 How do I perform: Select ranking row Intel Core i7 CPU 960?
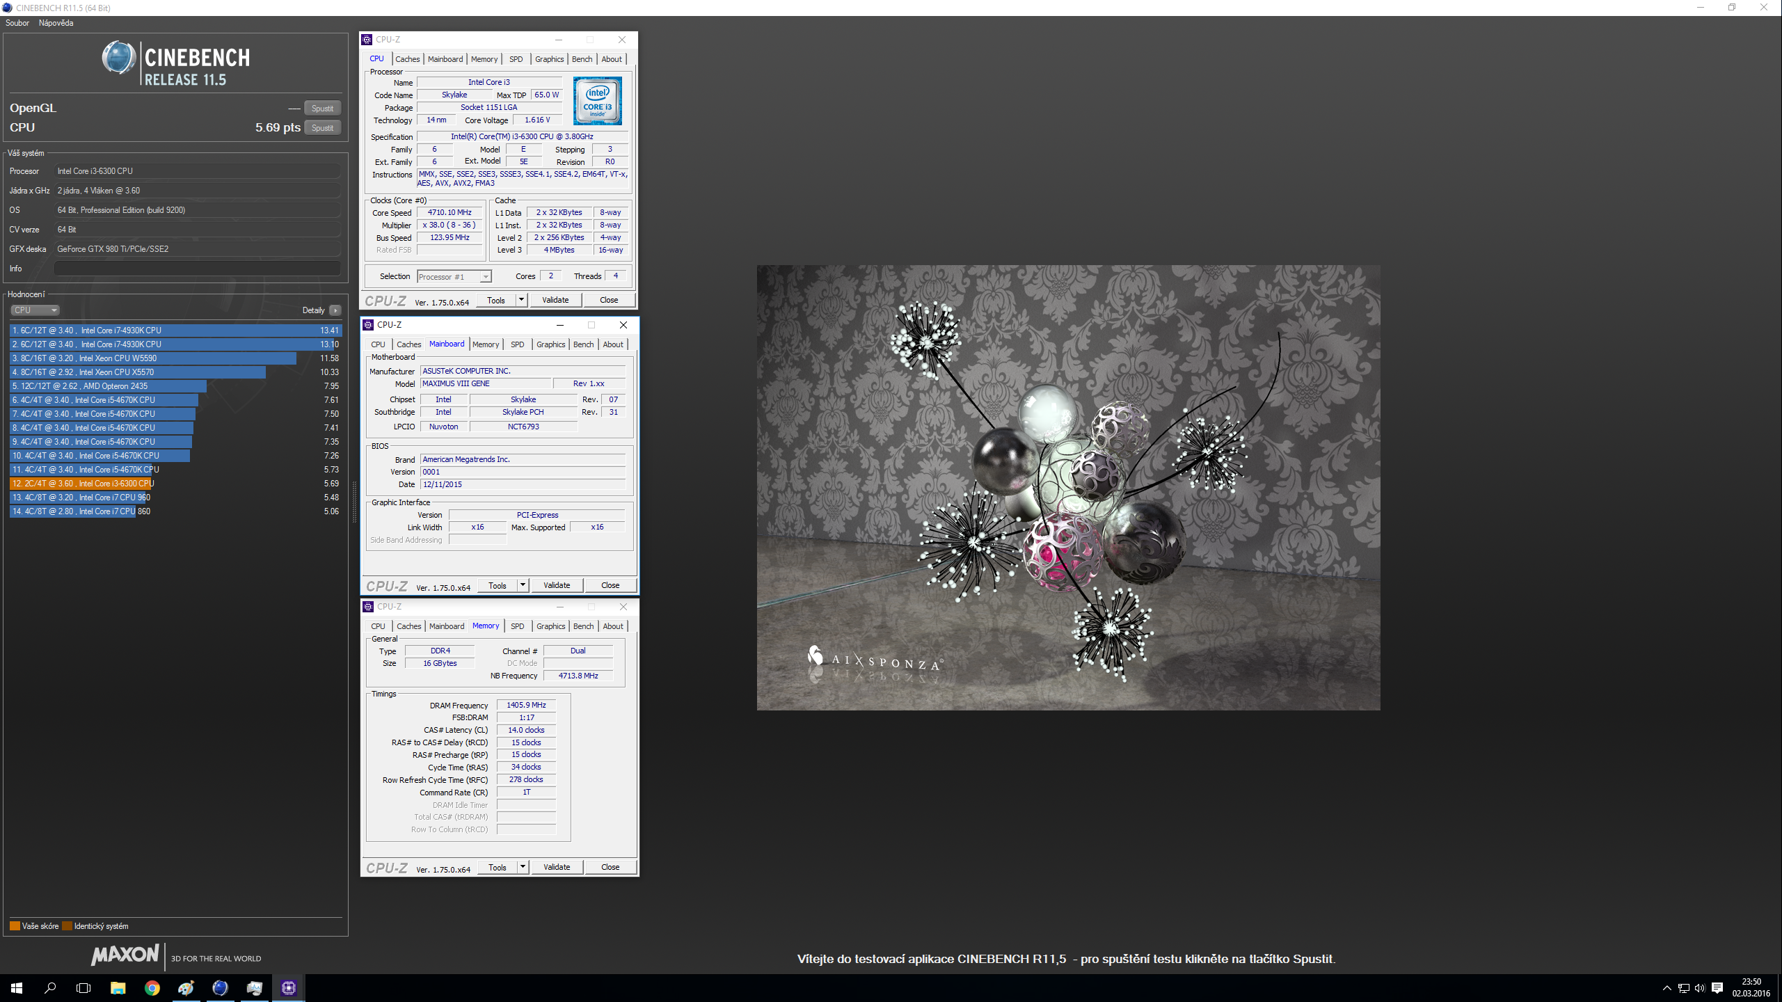point(175,498)
